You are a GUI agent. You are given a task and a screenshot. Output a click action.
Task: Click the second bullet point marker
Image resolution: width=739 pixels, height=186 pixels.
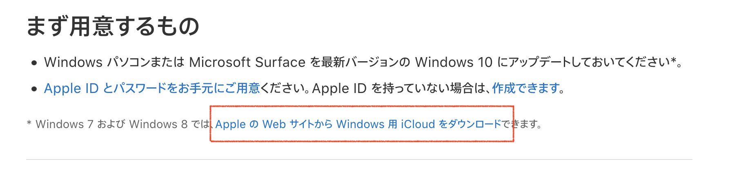click(34, 89)
